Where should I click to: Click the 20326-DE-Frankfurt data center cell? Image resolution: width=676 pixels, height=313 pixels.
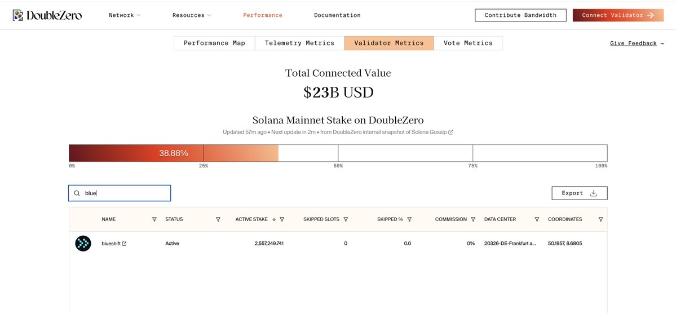click(510, 244)
